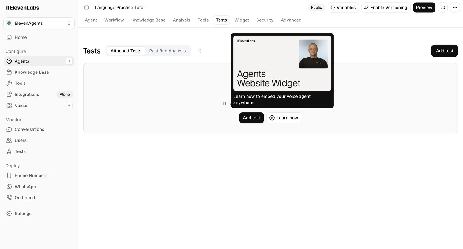
Task: Click the Language Practice Tutor title
Action: click(x=120, y=7)
